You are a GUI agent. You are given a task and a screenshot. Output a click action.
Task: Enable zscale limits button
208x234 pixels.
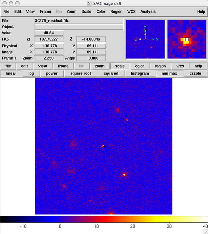point(195,73)
